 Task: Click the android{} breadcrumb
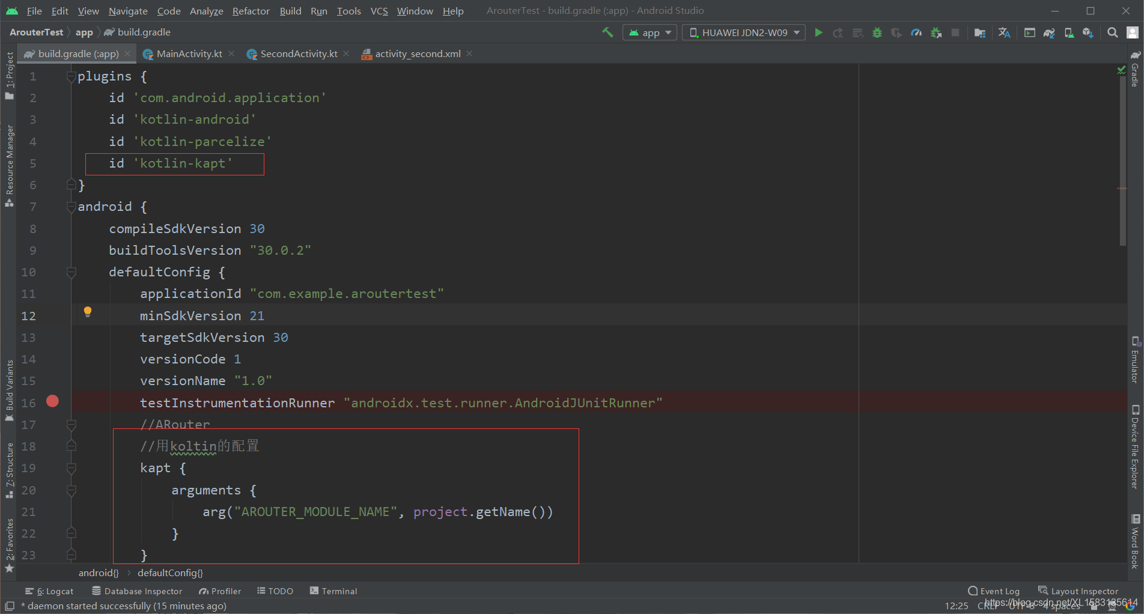pyautogui.click(x=99, y=573)
